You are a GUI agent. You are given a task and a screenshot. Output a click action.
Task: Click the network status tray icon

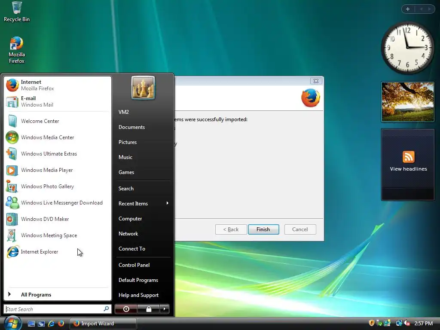pyautogui.click(x=398, y=323)
